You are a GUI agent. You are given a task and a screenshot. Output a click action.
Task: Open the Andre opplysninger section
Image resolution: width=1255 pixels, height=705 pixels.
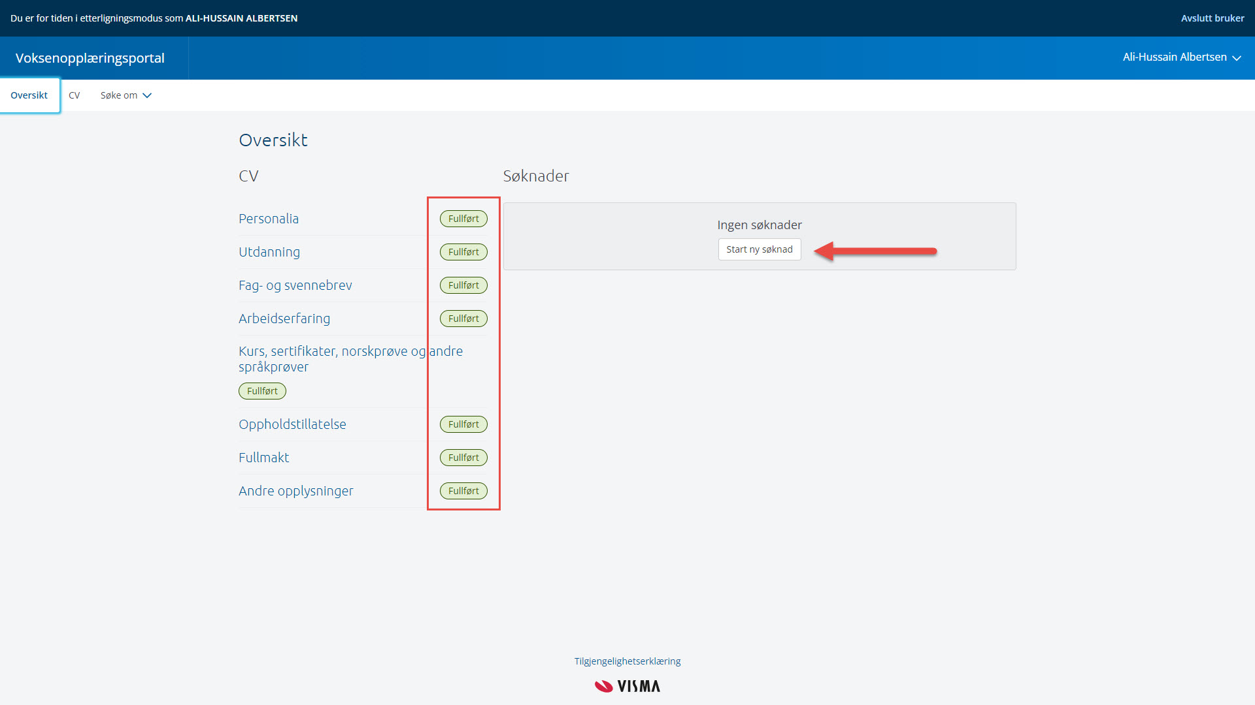(296, 491)
